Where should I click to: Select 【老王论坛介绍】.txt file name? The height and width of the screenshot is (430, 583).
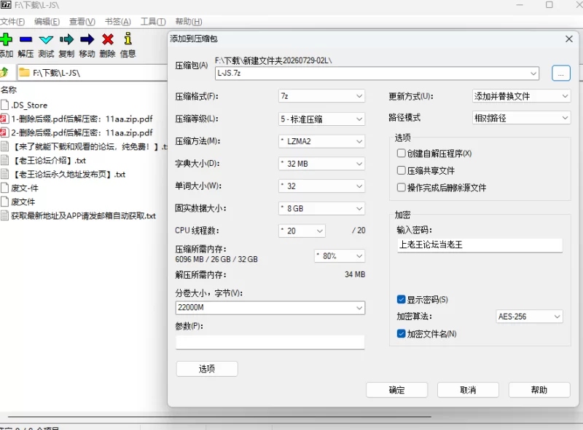50,160
